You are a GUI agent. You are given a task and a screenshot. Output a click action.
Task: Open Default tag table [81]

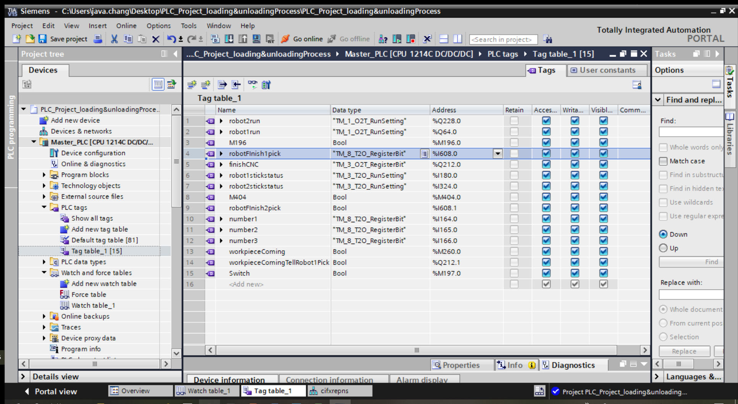[x=105, y=240]
